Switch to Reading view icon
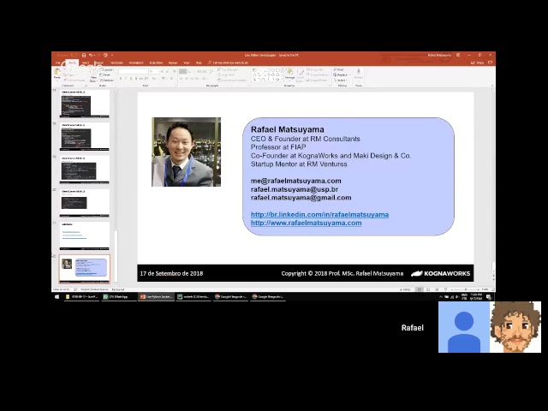Viewport: 548px width, 411px height. (437, 289)
